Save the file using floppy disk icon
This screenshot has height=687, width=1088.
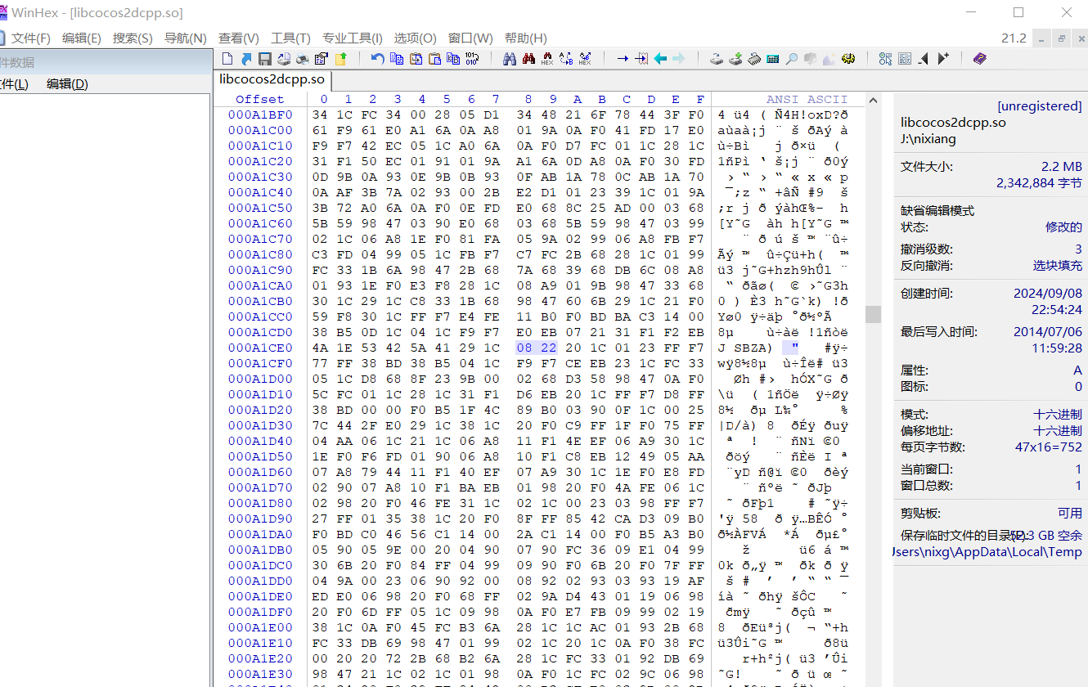265,59
